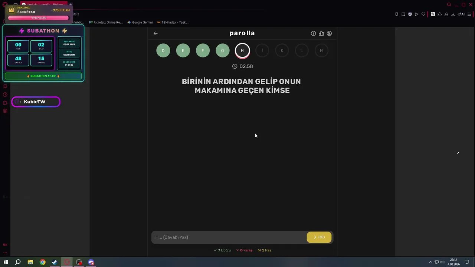475x267 pixels.
Task: Open the parolla statistics bar chart icon
Action: (x=321, y=33)
